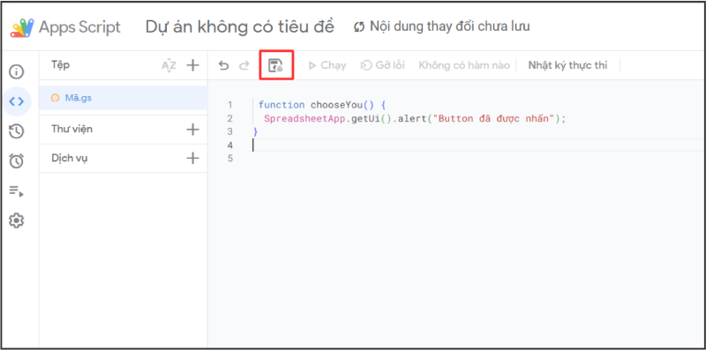Open Project Settings gear icon
This screenshot has width=706, height=350.
17,221
